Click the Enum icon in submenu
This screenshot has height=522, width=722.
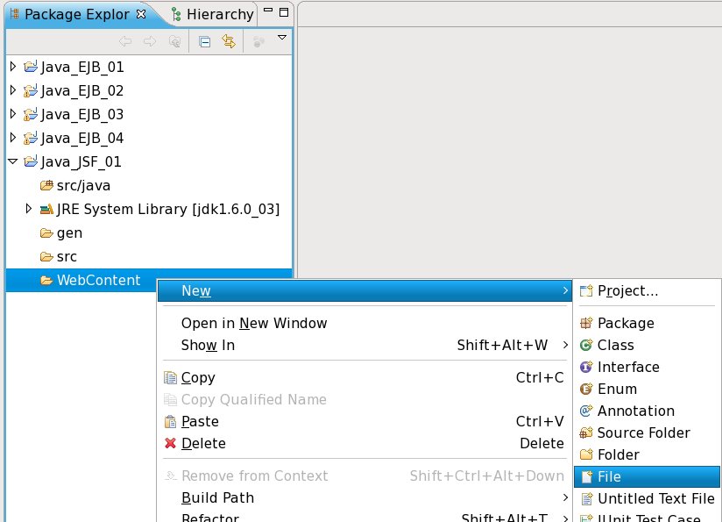586,390
